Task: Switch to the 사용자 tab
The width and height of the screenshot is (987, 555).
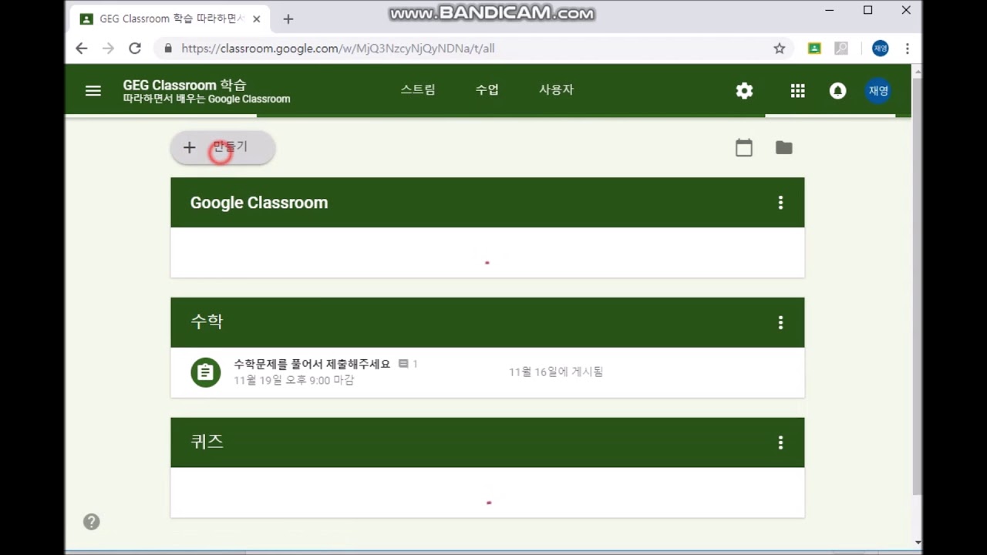Action: coord(556,89)
